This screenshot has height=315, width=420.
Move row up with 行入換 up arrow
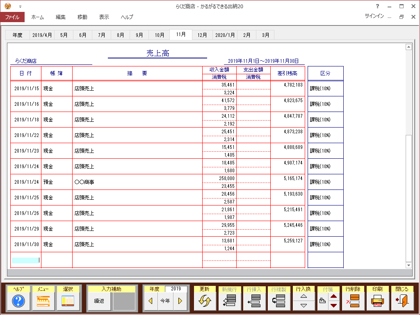pos(304,296)
